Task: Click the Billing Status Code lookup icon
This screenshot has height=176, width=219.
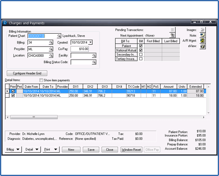Action: coord(94,62)
